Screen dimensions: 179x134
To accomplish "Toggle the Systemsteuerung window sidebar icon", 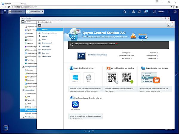I will tap(23, 21).
